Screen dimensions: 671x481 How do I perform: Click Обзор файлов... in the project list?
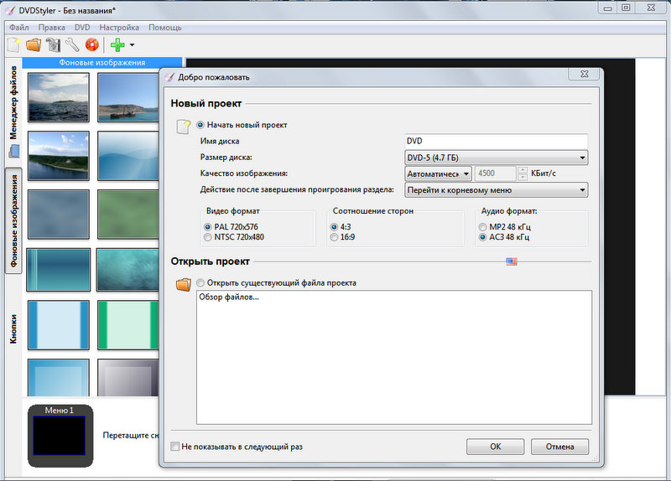[229, 297]
